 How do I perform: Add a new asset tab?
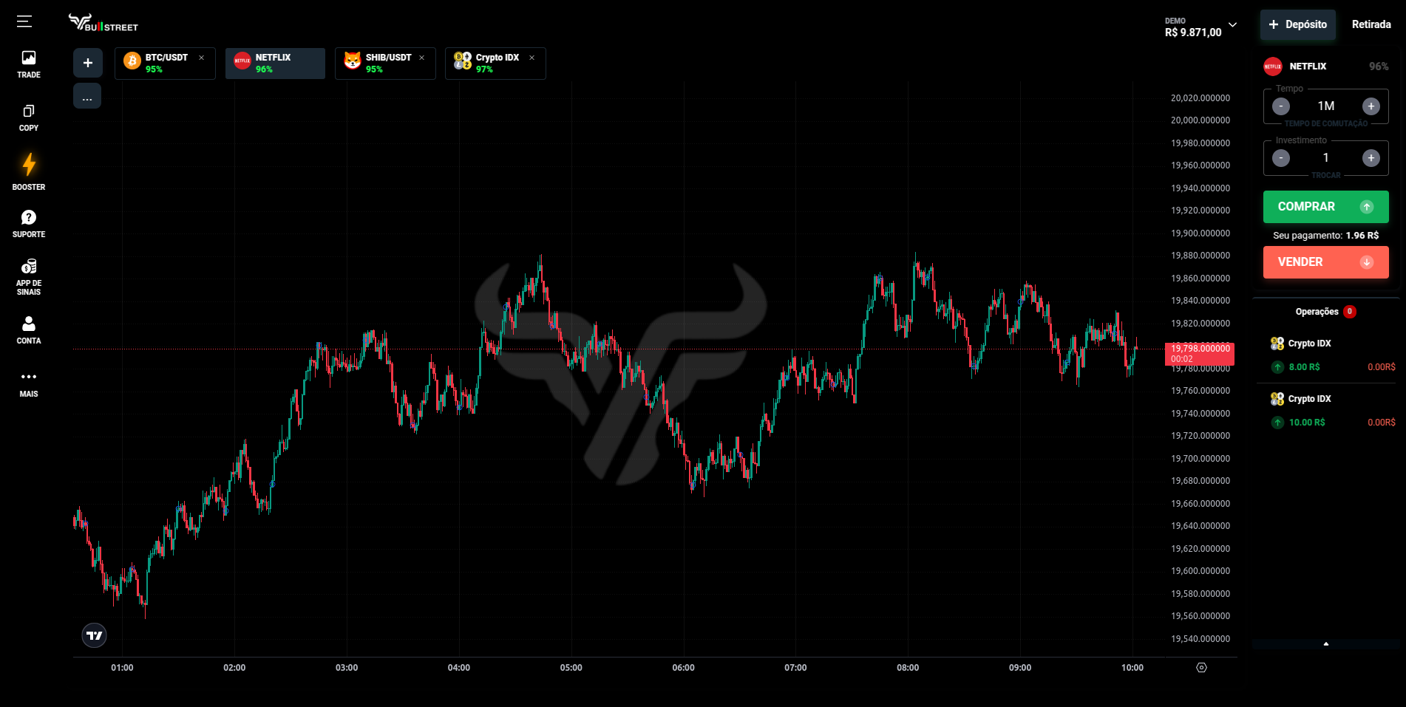87,63
